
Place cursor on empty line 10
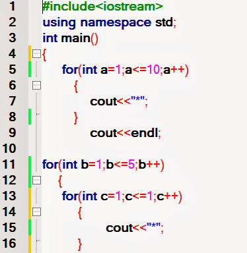144,148
